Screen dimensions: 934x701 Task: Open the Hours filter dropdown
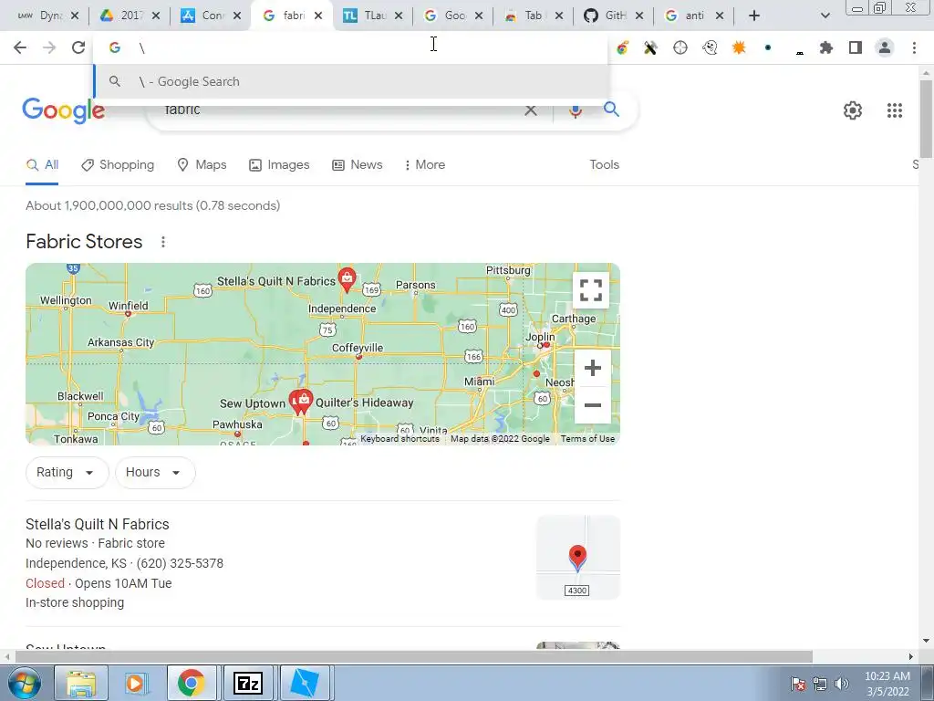155,473
